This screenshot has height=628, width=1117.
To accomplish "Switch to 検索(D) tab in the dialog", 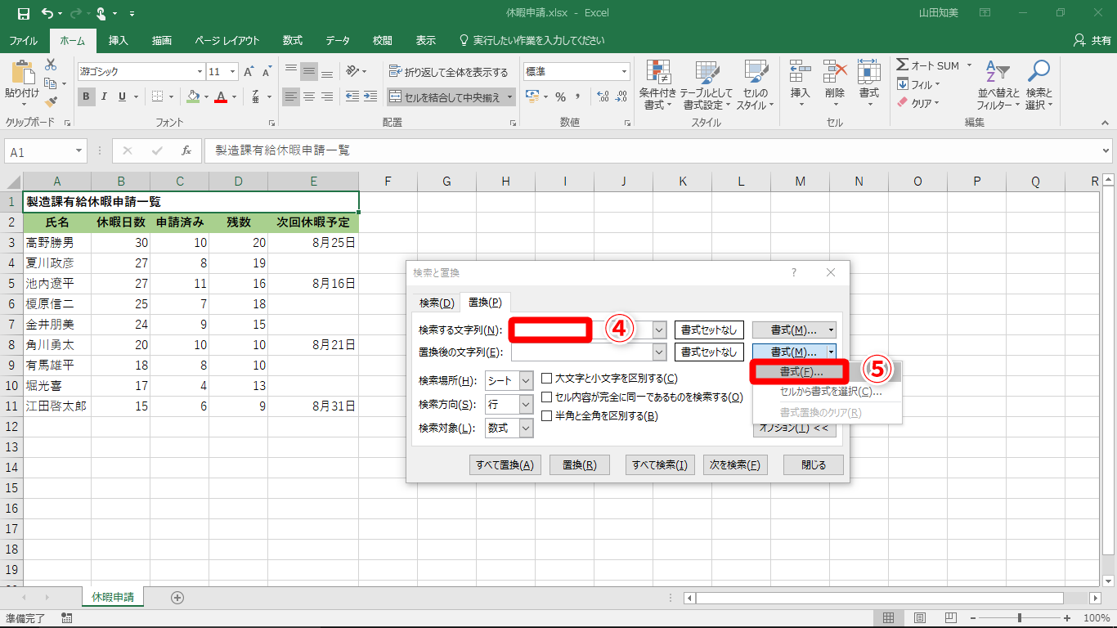I will (437, 303).
